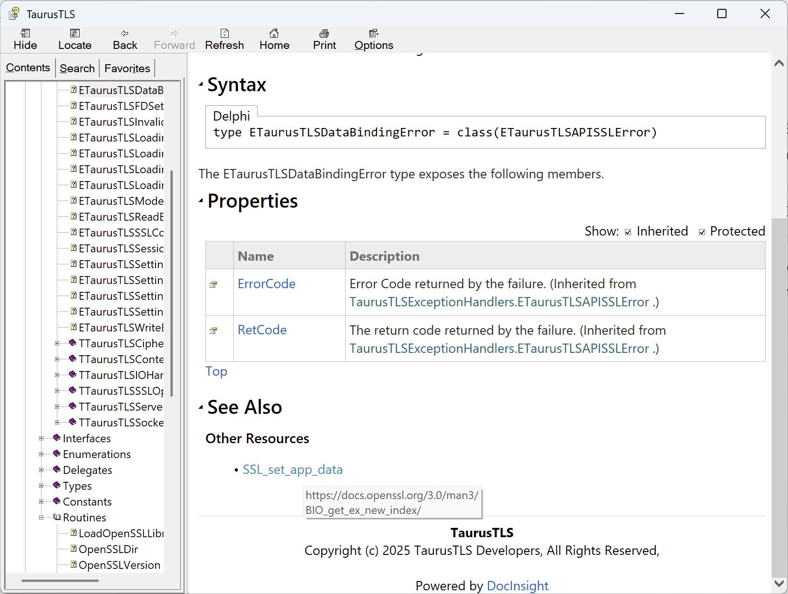Select the ETaurusTLSWriteE tree item
The width and height of the screenshot is (788, 594).
[x=121, y=327]
